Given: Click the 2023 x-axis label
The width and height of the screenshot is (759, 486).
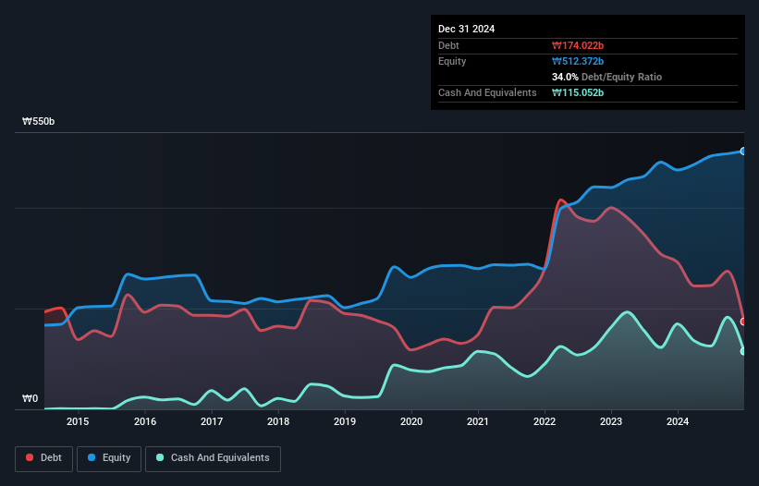Looking at the screenshot, I should pos(611,421).
